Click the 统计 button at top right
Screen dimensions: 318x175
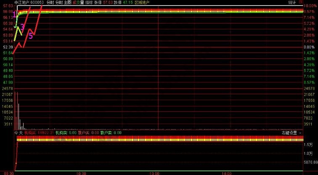pos(291,2)
